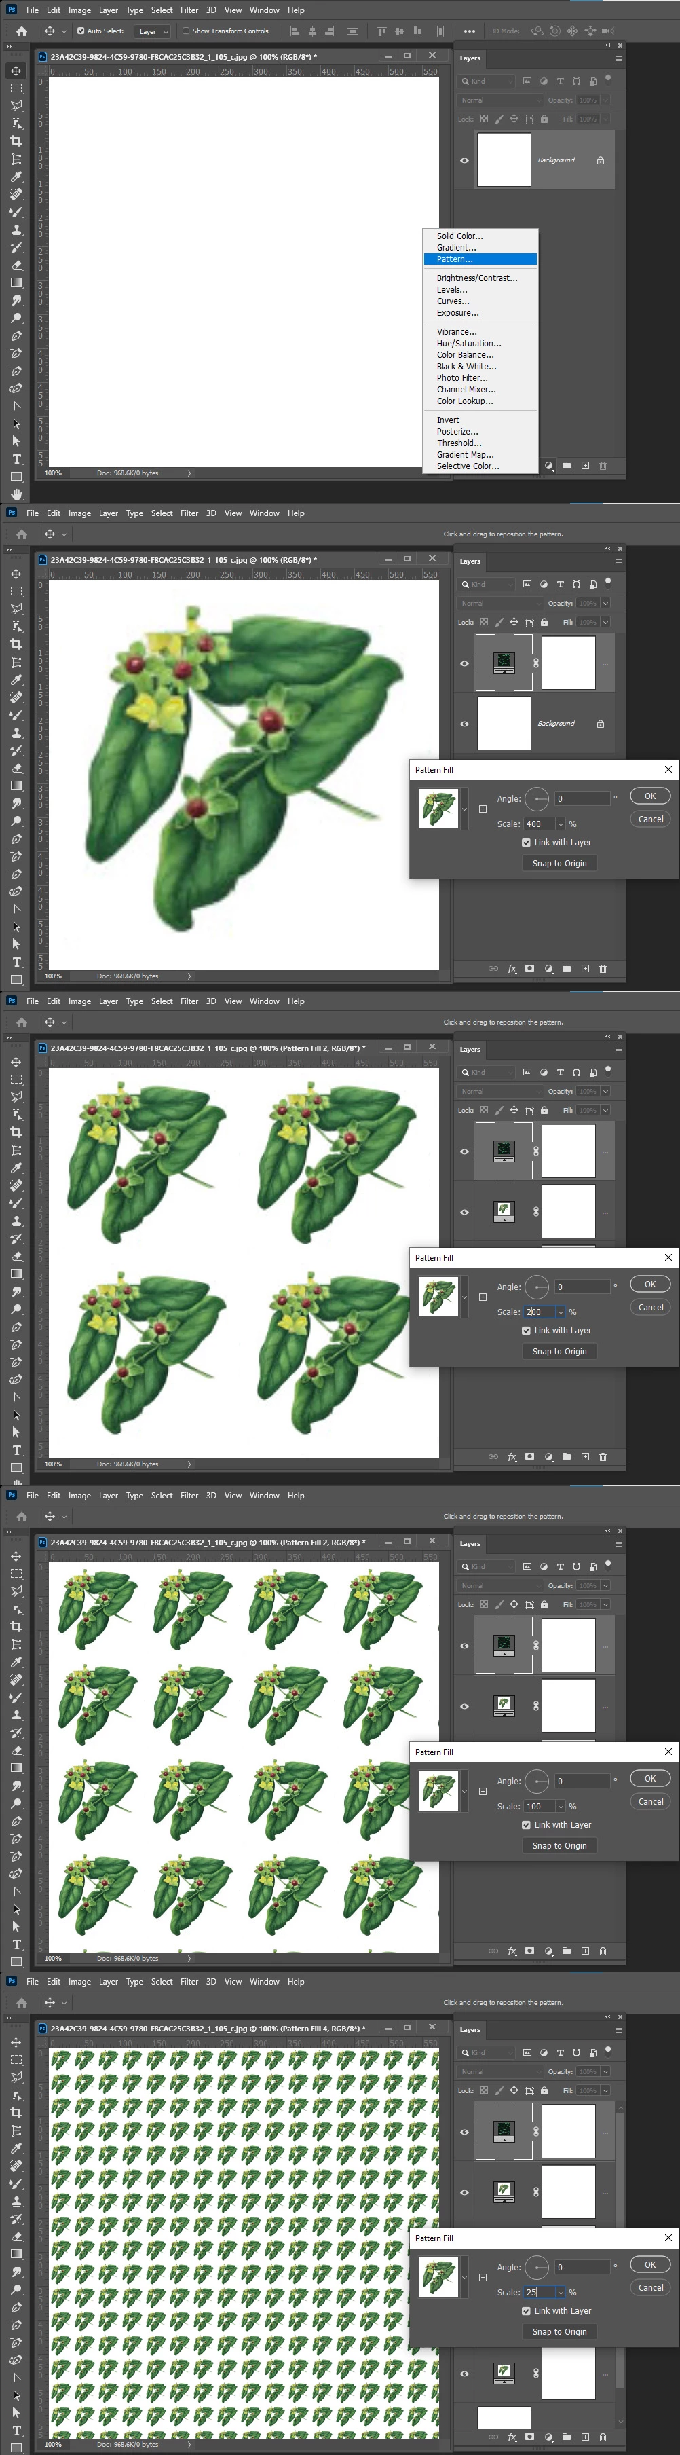Click the 3D Mode rotate icon in options bar
Image resolution: width=680 pixels, height=2455 pixels.
point(538,31)
